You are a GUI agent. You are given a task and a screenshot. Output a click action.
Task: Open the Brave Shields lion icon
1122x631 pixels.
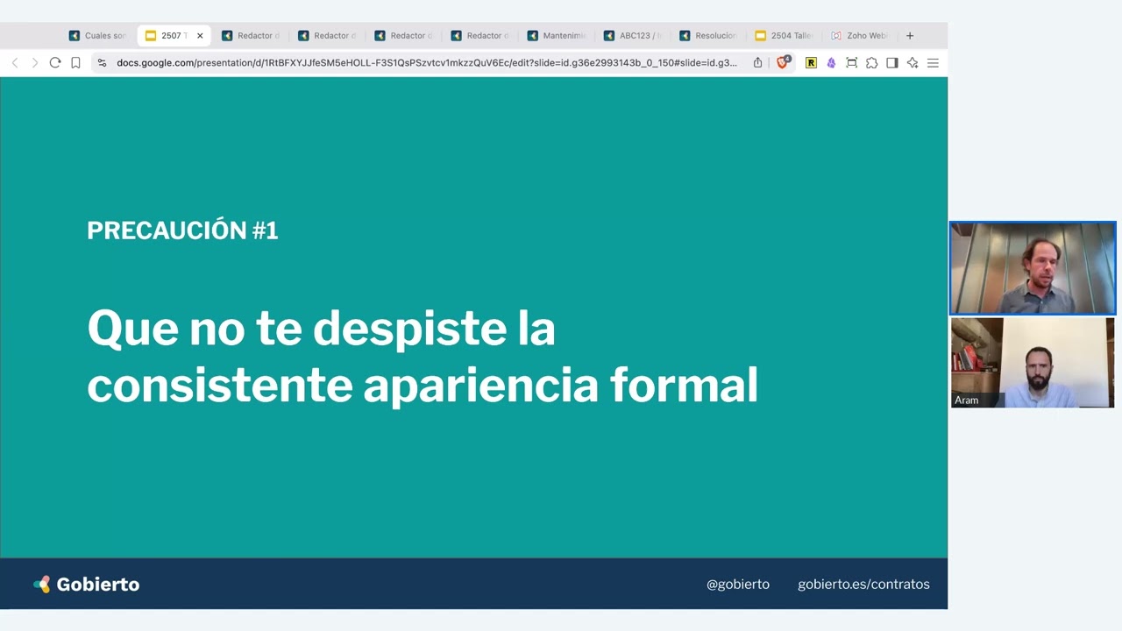pos(783,62)
